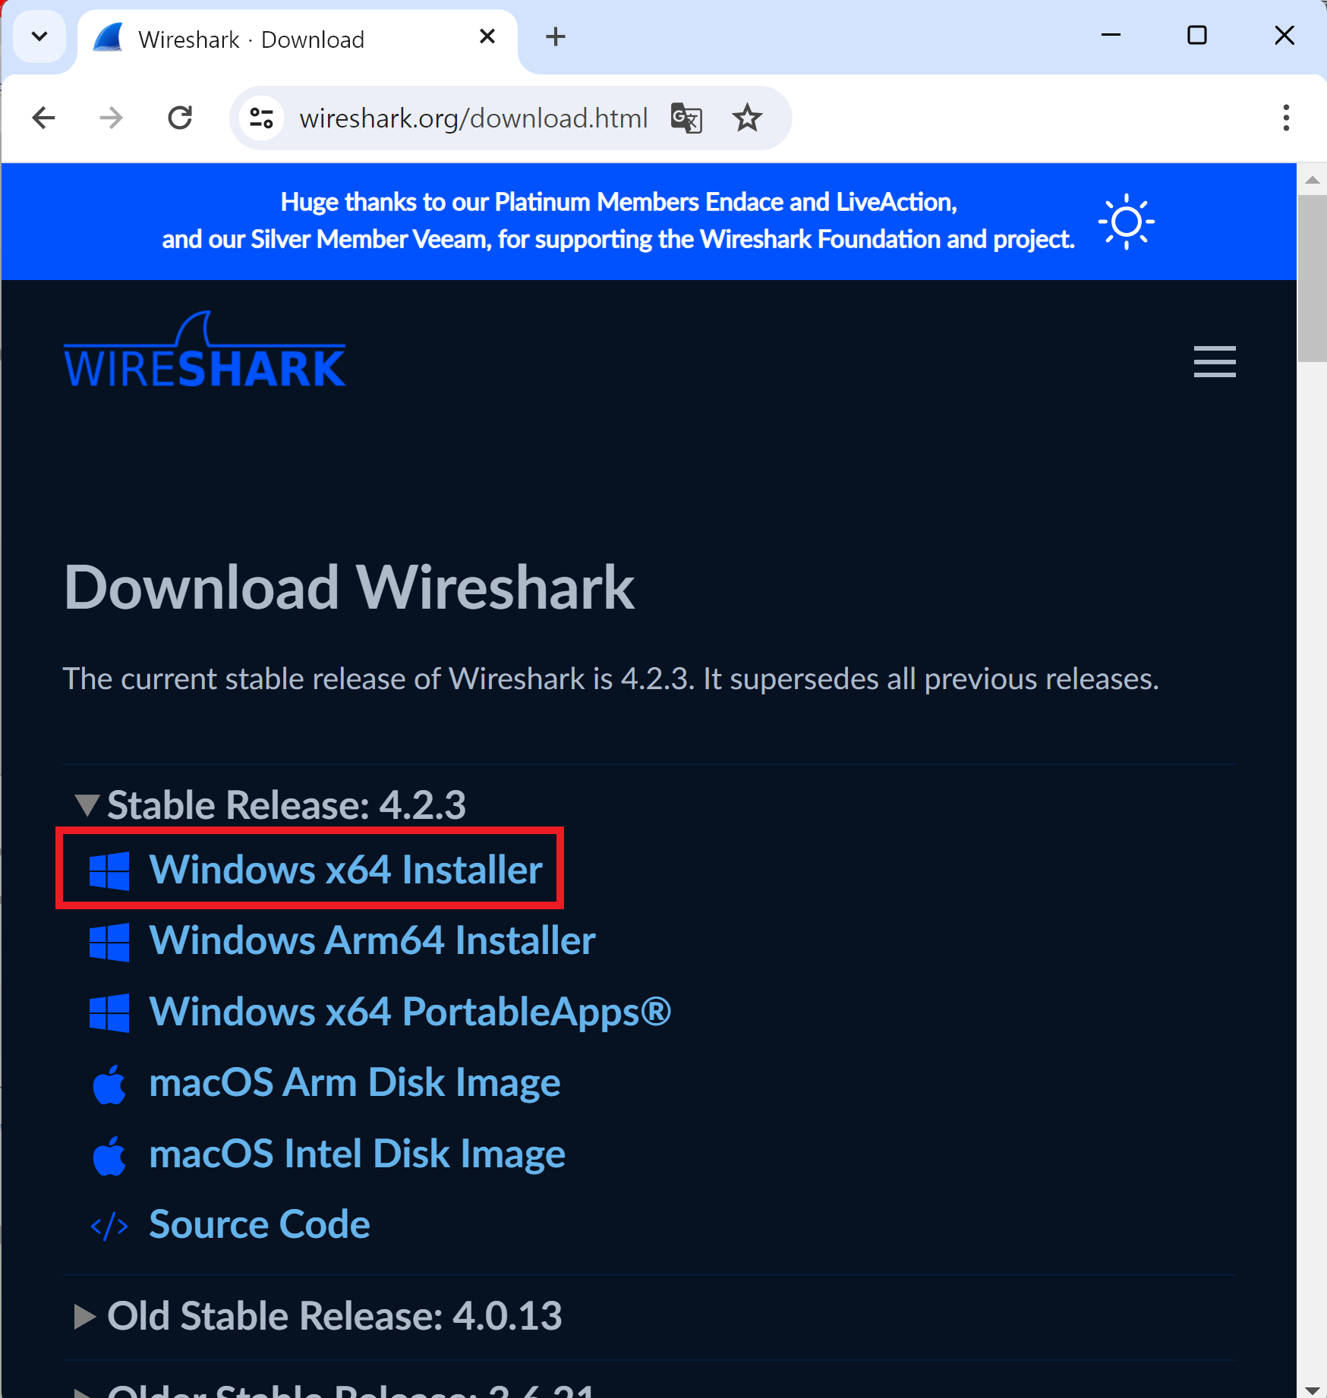
Task: Download the Windows x64 Installer
Action: coord(345,869)
